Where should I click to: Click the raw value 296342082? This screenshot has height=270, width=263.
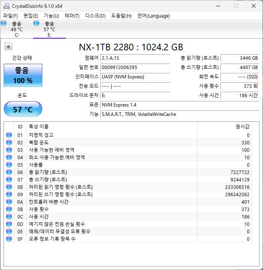pyautogui.click(x=237, y=194)
